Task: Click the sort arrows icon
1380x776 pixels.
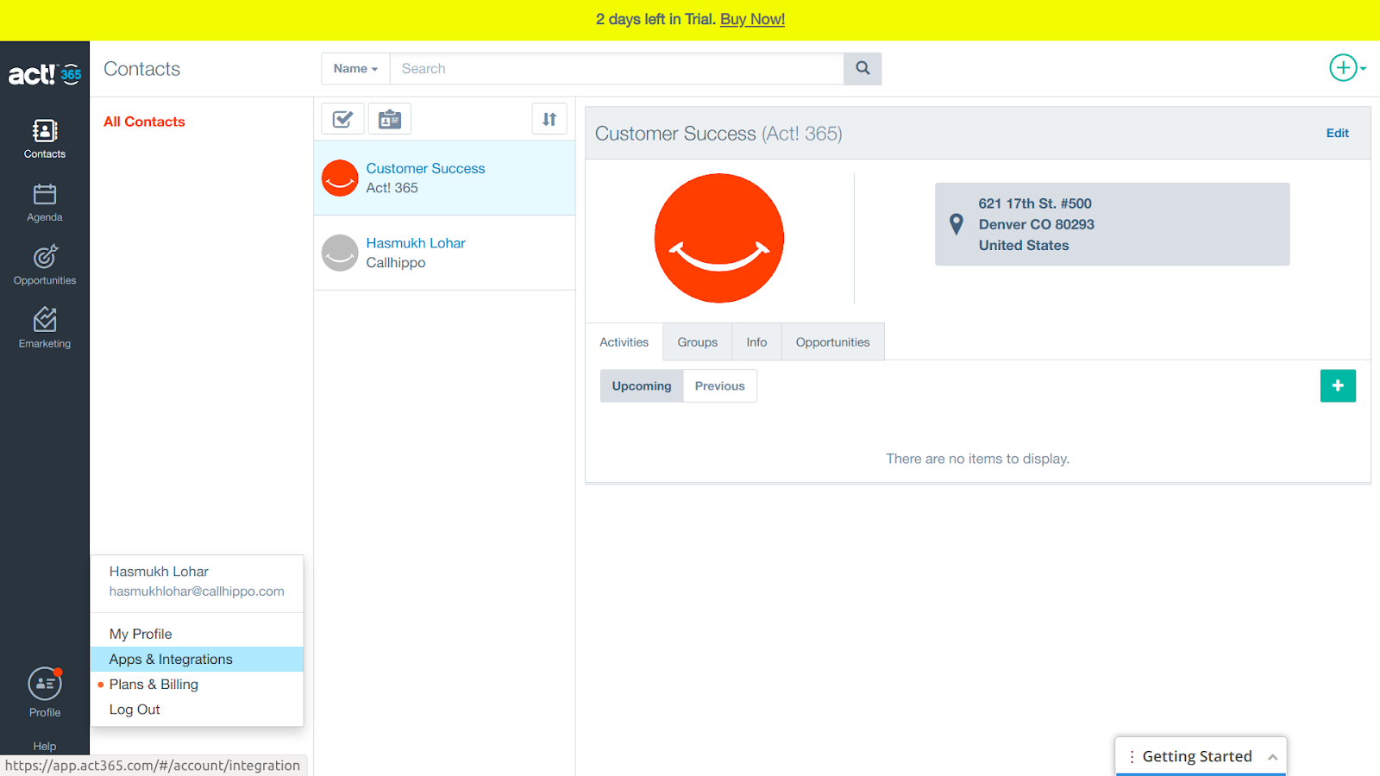Action: (549, 119)
